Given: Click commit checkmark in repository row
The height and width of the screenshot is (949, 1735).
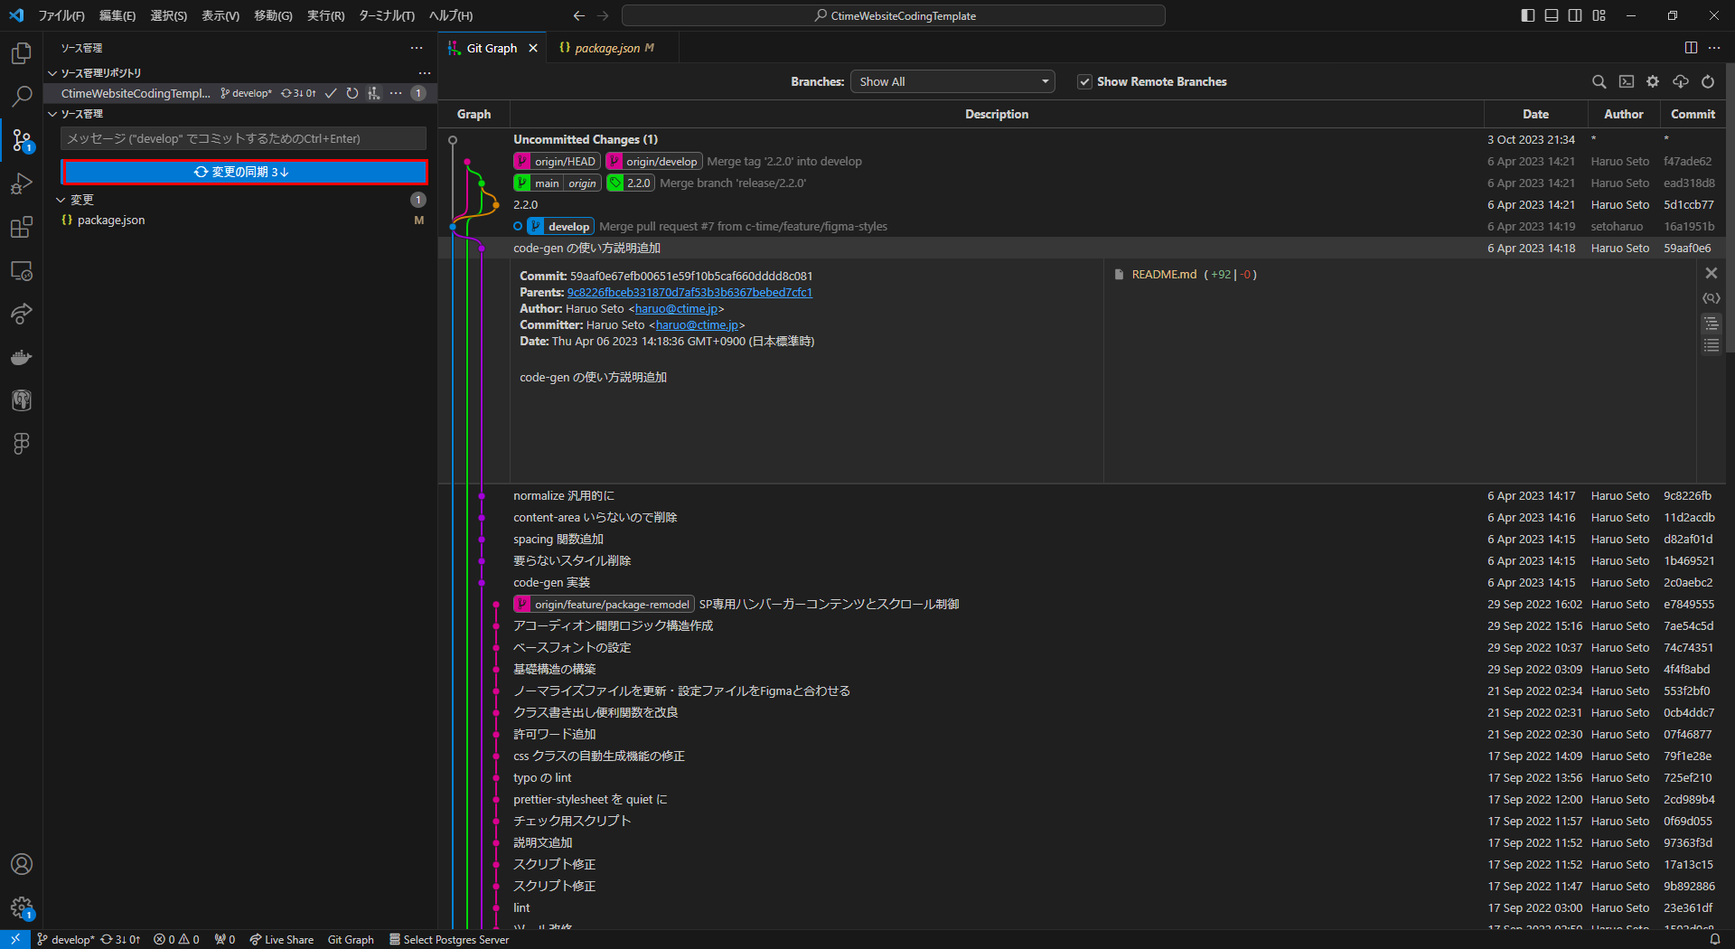Looking at the screenshot, I should pyautogui.click(x=331, y=93).
